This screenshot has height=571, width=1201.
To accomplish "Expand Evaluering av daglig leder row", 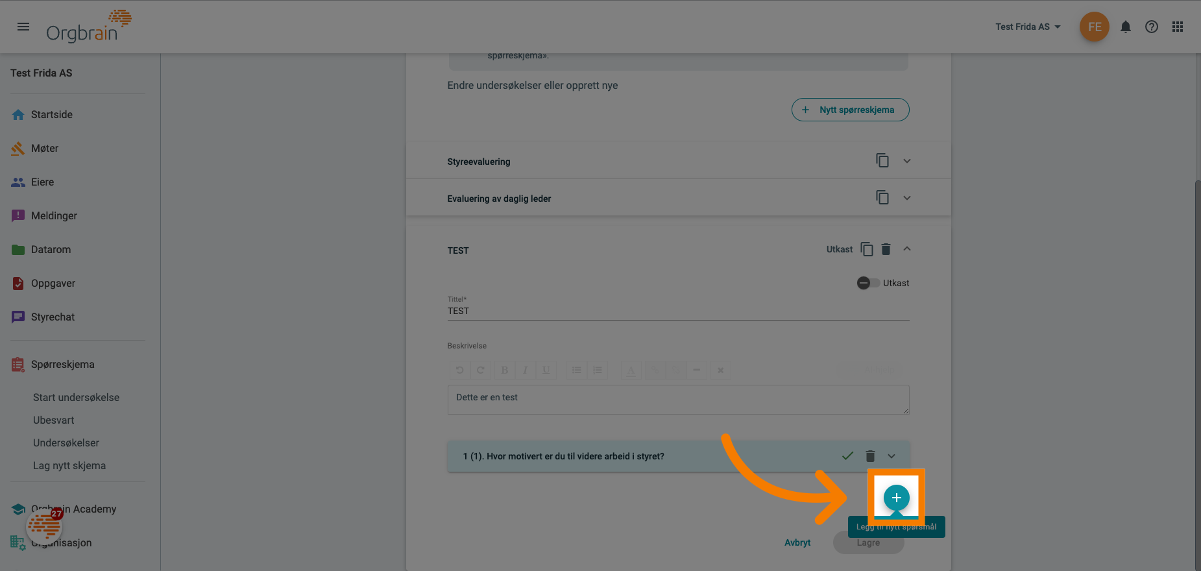I will (x=907, y=198).
